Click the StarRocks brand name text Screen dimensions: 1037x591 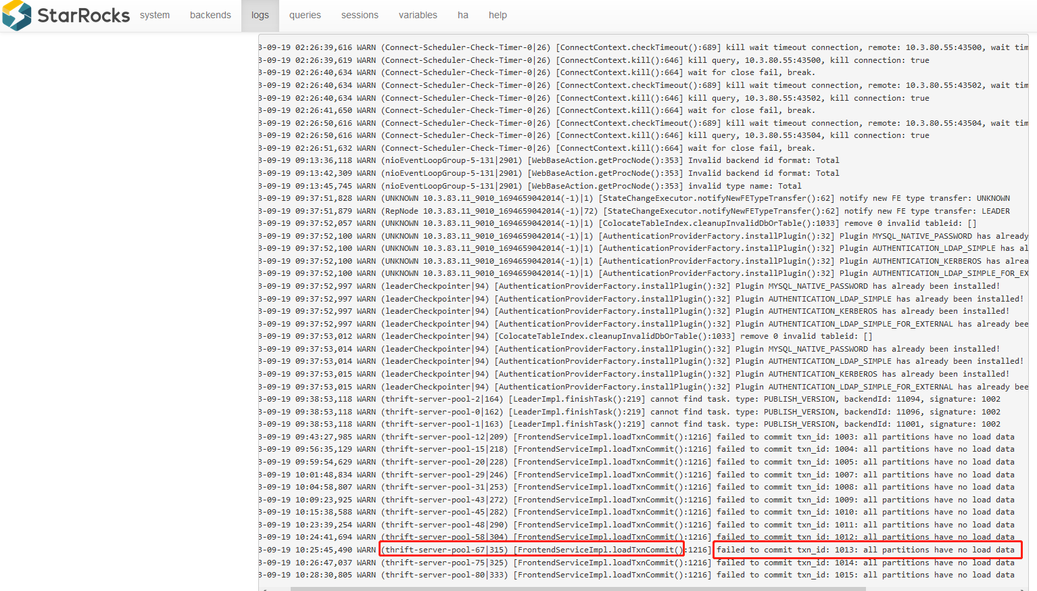83,16
